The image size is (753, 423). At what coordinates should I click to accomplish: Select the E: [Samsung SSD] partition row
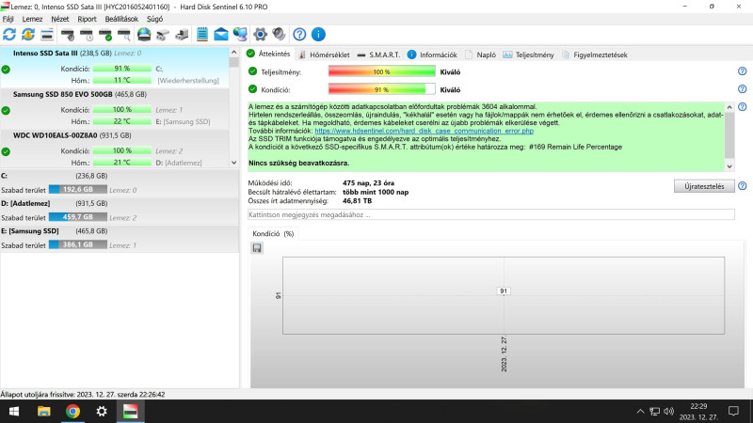[x=120, y=239]
